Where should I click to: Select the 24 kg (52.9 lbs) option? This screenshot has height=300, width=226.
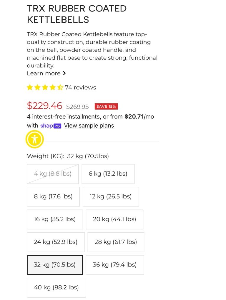[56, 242]
